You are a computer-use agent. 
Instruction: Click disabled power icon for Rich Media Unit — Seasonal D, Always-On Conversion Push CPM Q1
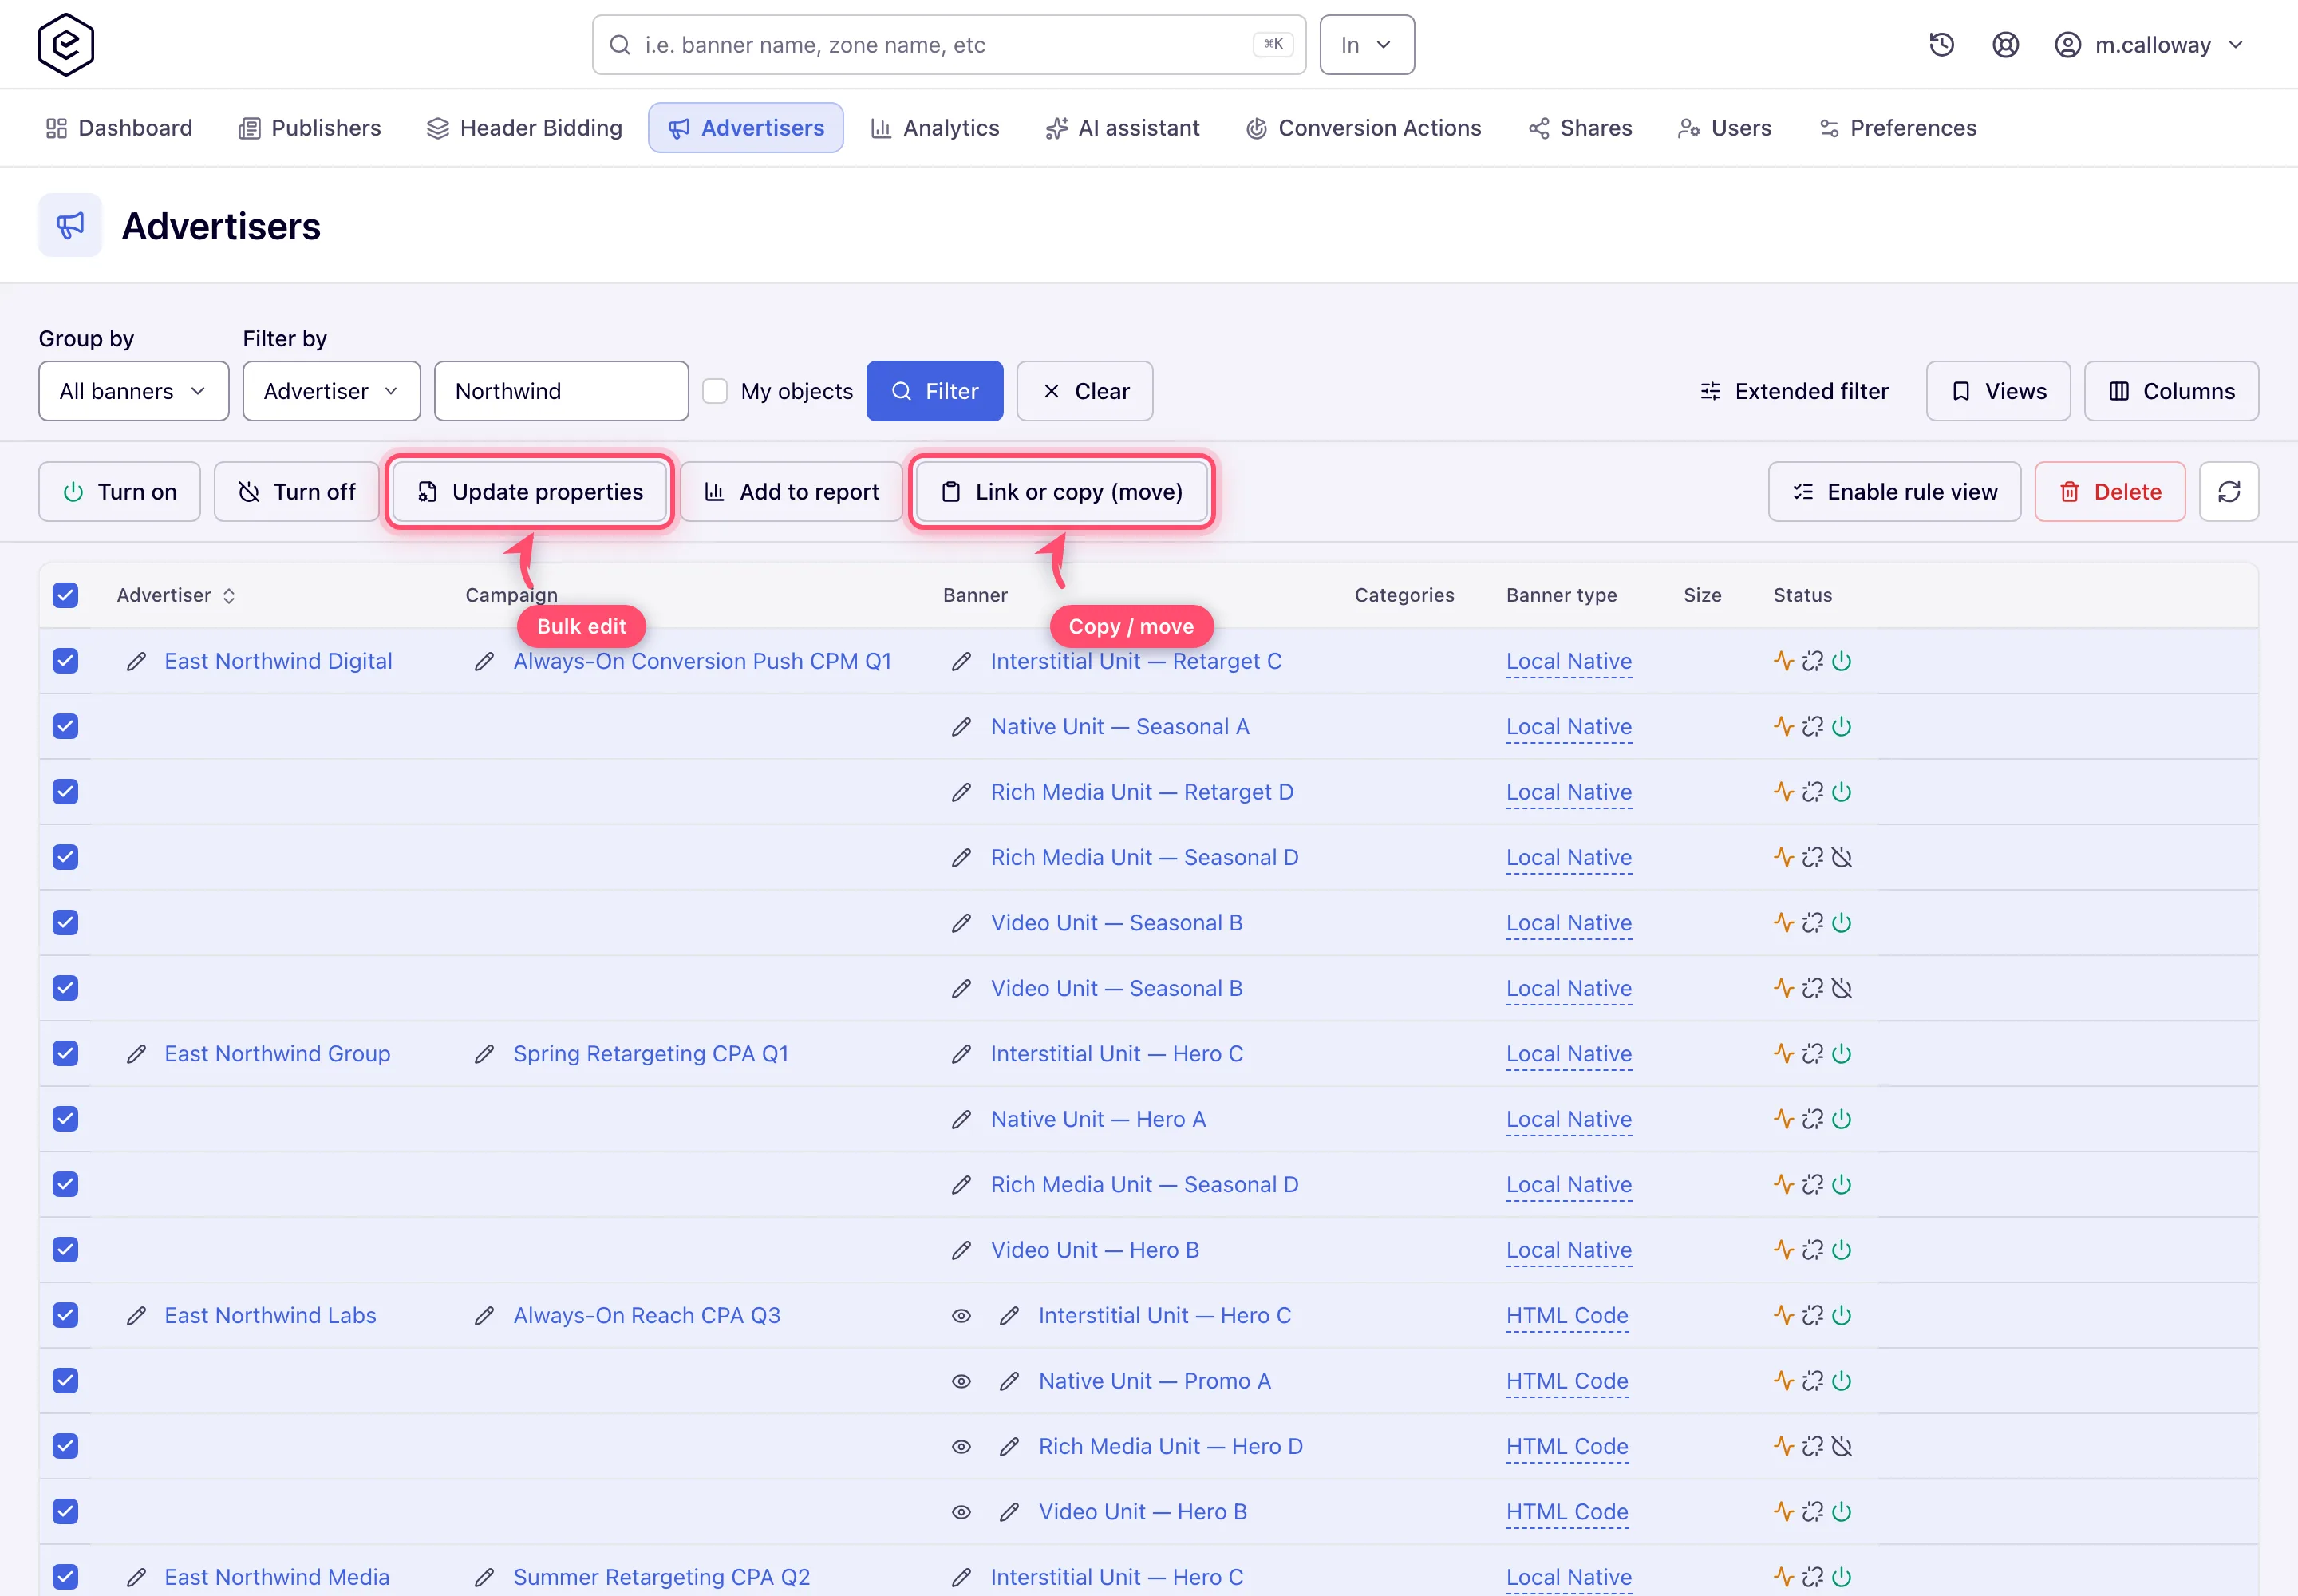coord(1842,857)
